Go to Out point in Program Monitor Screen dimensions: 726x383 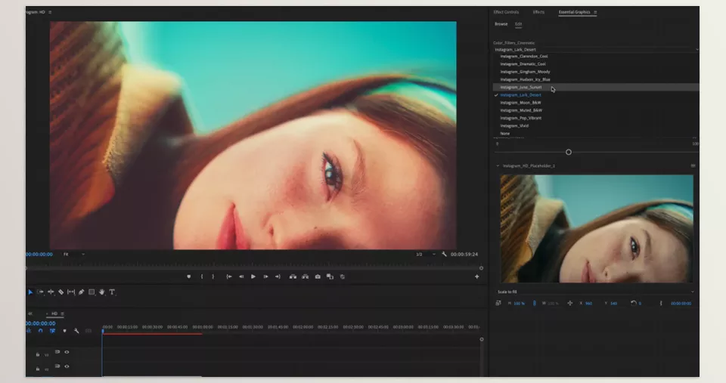coord(278,276)
